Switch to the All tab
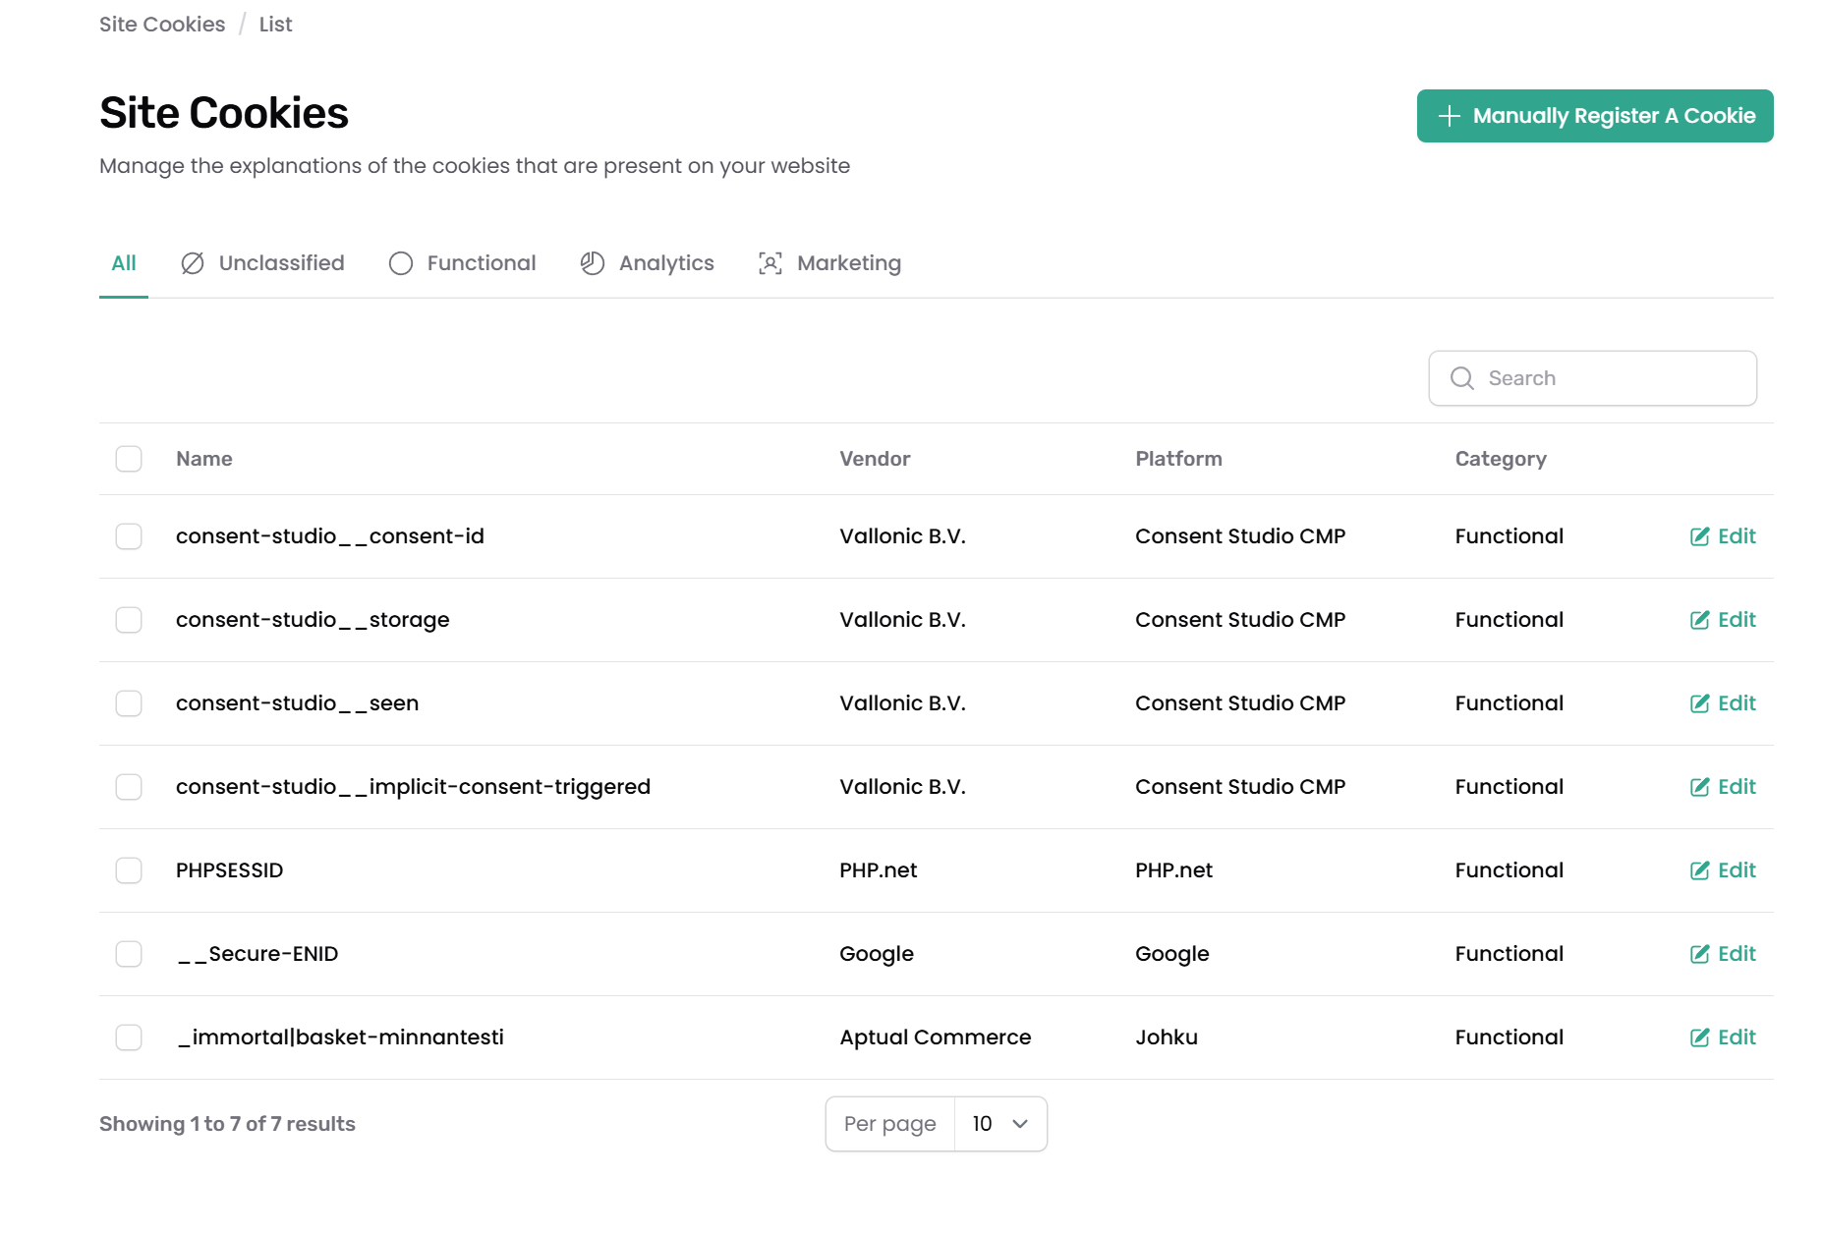The height and width of the screenshot is (1233, 1824). point(124,263)
